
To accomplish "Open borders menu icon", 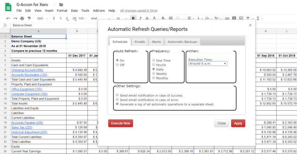I will pos(171,18).
